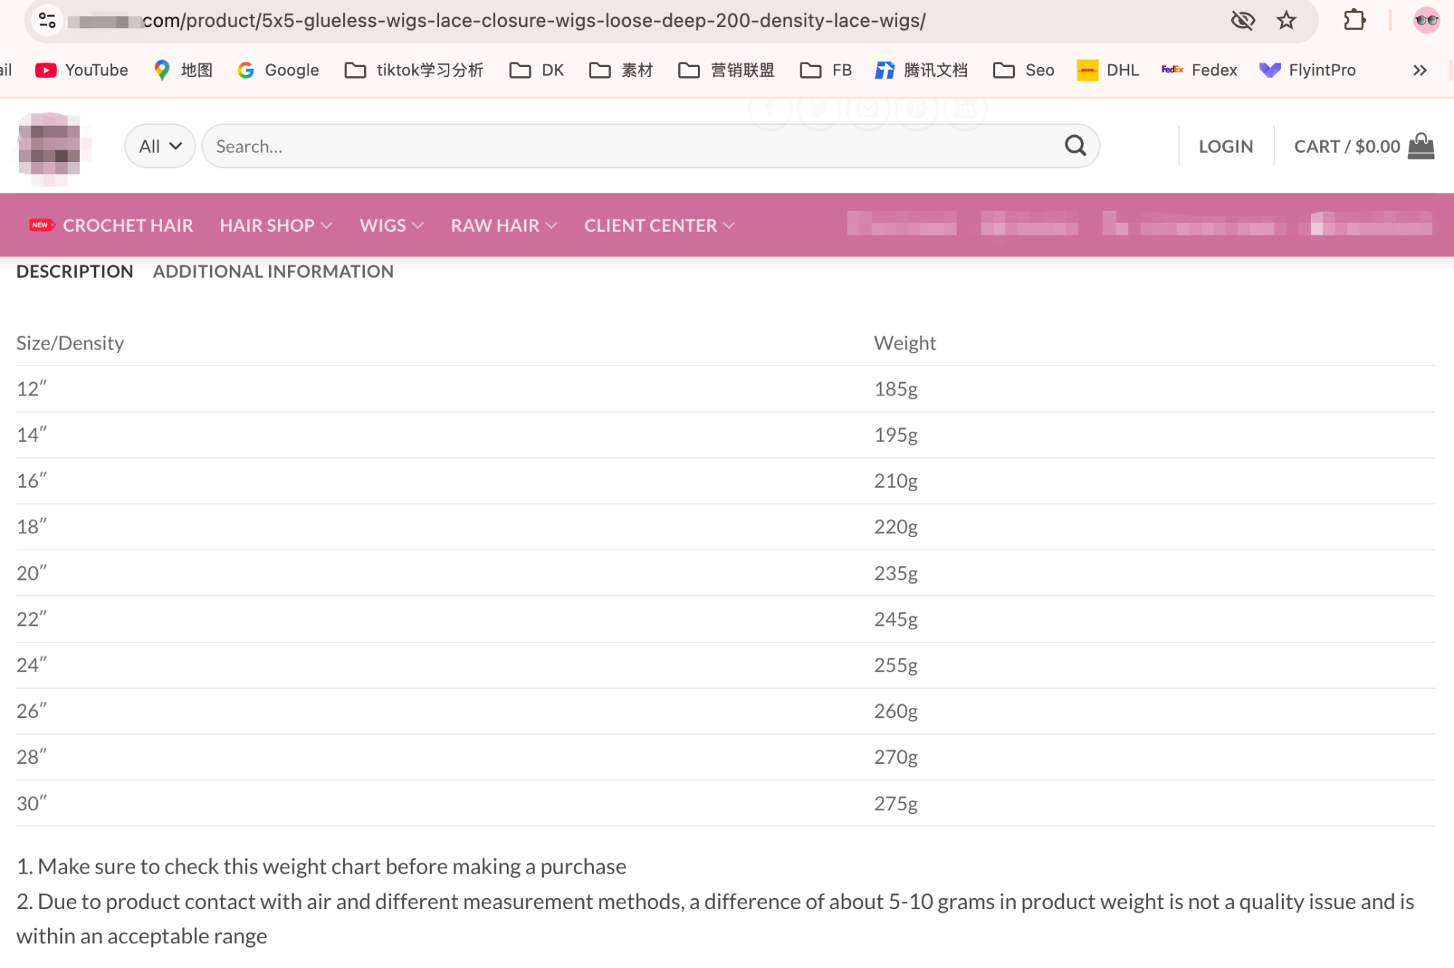Show more bookmarks via the chevron
1454x968 pixels.
tap(1420, 70)
